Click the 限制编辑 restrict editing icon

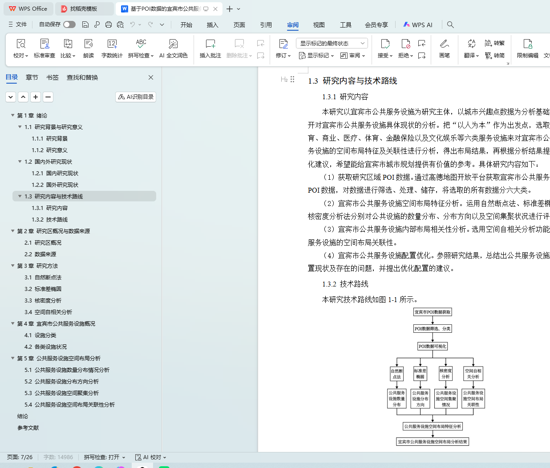[x=527, y=44]
